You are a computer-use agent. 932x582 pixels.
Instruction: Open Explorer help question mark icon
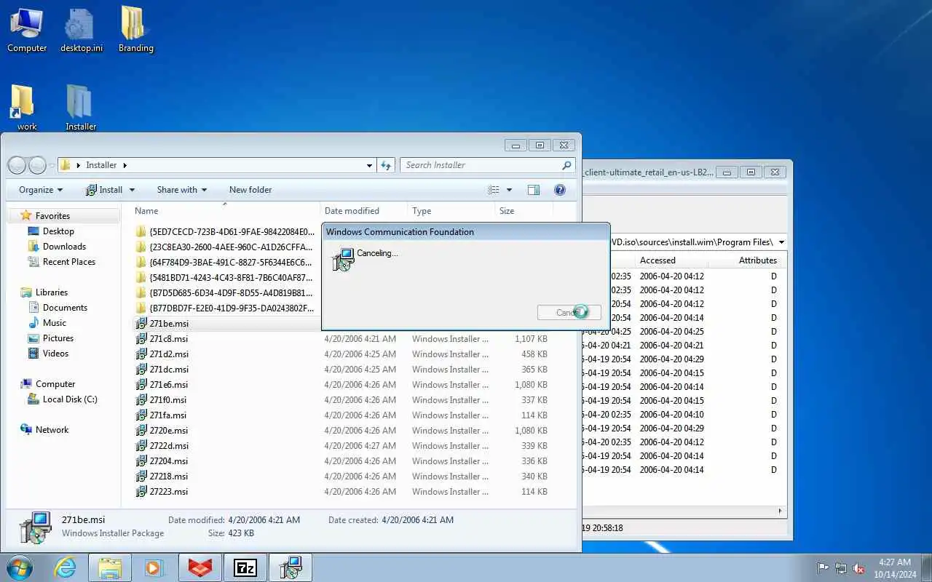(560, 190)
